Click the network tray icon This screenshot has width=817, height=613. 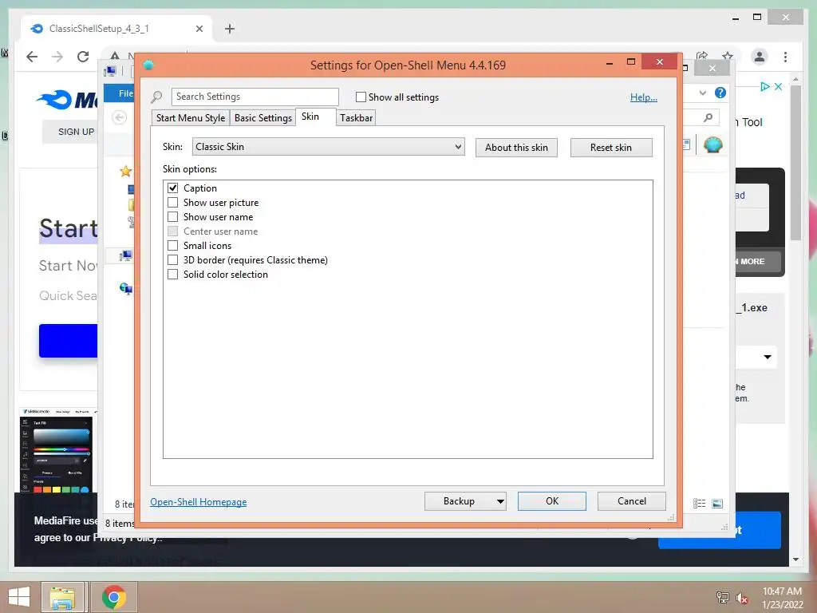pos(723,598)
